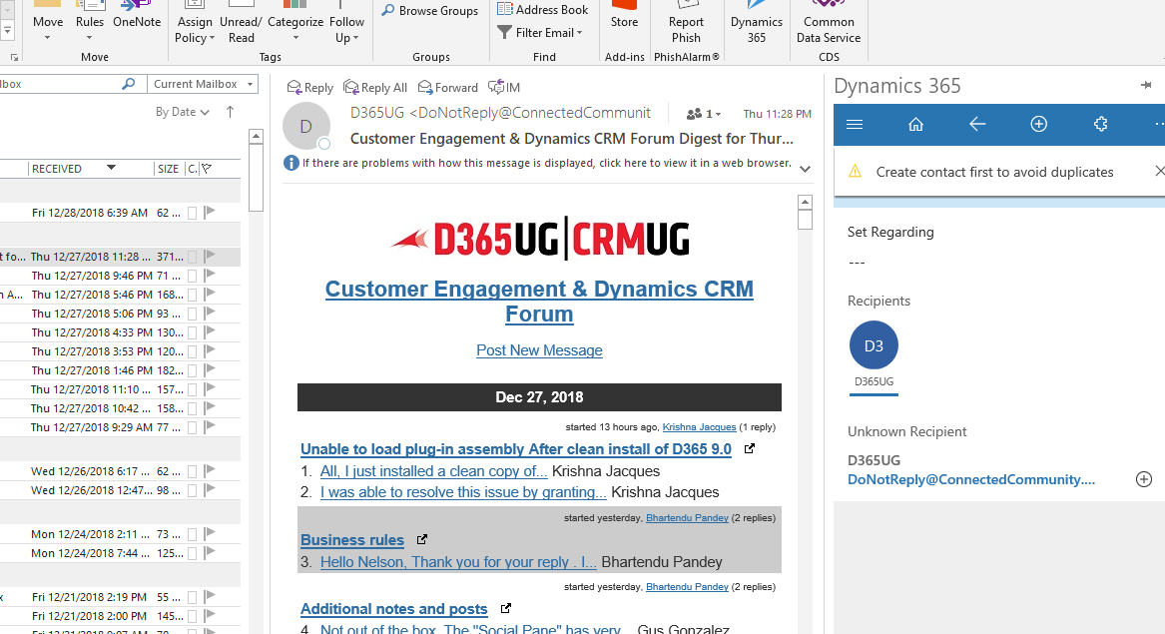
Task: Toggle category box for Mon 12/24/2018 7:44
Action: (x=193, y=553)
